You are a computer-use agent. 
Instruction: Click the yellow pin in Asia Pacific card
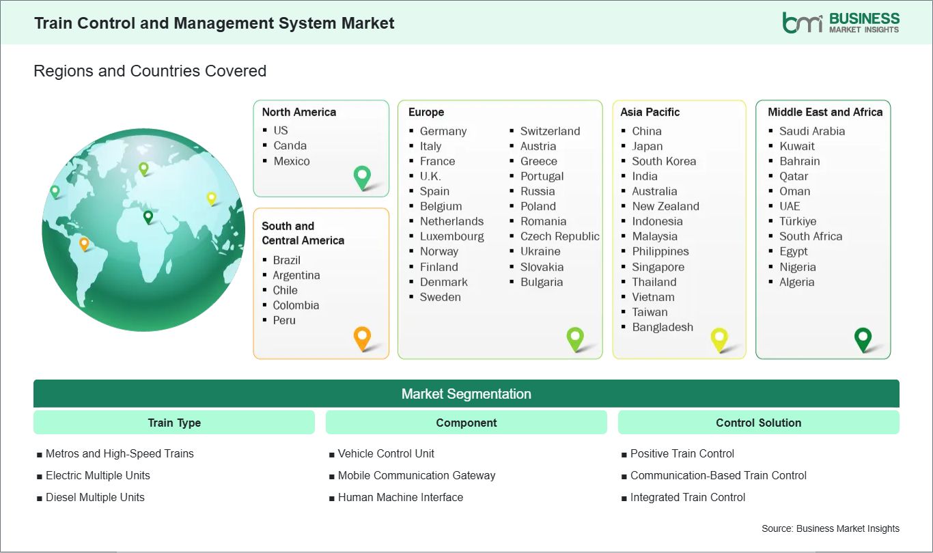[x=719, y=338]
